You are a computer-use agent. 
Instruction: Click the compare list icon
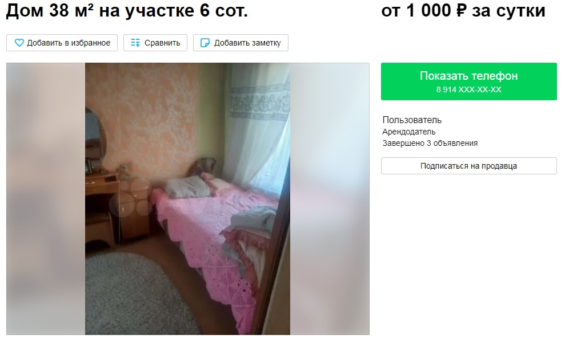pyautogui.click(x=135, y=43)
